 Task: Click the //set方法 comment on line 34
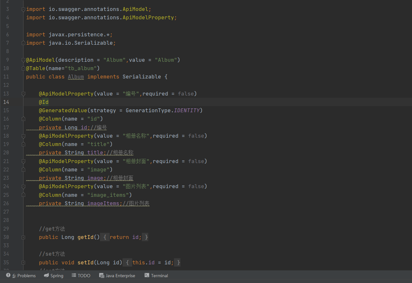coord(52,254)
